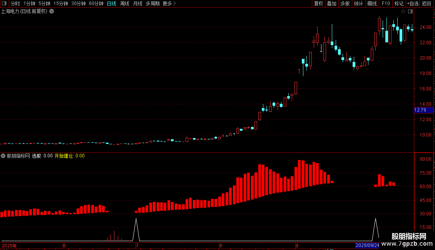Open the 复权 adjustment menu

pos(318,3)
